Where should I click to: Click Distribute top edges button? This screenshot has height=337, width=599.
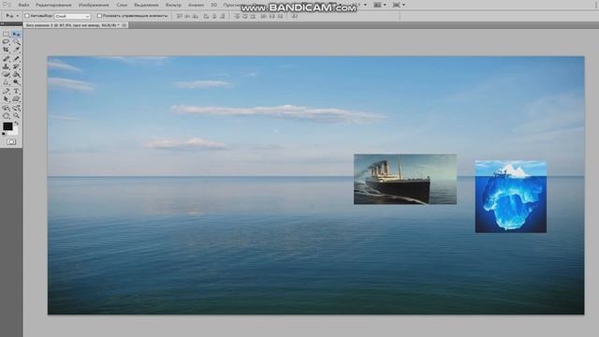coord(237,16)
